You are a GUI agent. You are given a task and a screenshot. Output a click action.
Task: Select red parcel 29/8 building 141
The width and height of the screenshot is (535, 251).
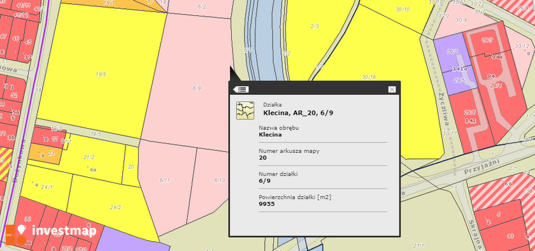[x=470, y=116]
